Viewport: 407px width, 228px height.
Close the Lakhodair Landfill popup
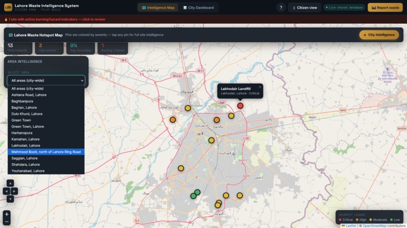pyautogui.click(x=260, y=87)
